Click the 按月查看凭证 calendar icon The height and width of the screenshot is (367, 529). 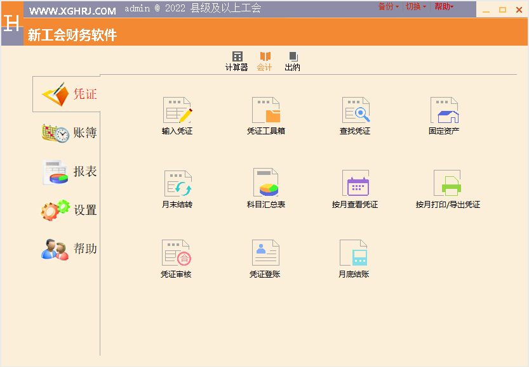(x=355, y=184)
